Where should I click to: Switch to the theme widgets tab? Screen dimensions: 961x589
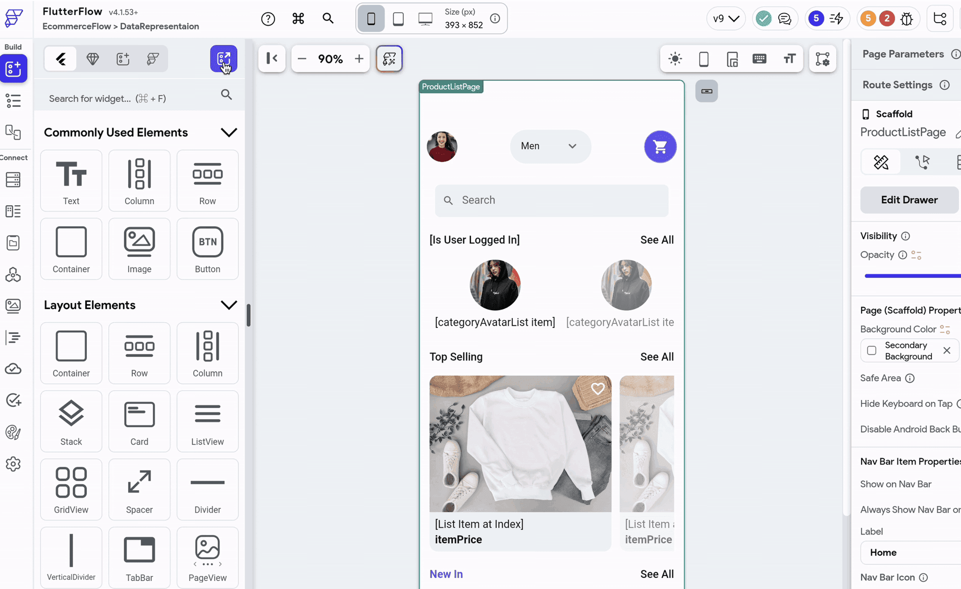click(x=152, y=58)
